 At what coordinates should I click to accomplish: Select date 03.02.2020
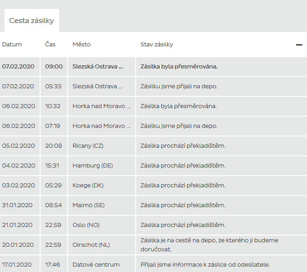point(18,186)
